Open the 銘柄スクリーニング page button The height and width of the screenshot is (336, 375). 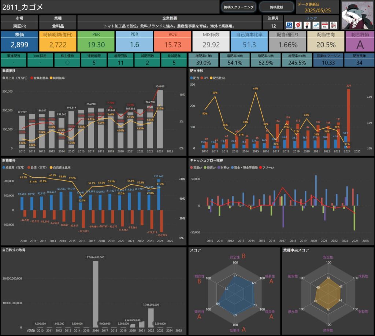tap(239, 7)
